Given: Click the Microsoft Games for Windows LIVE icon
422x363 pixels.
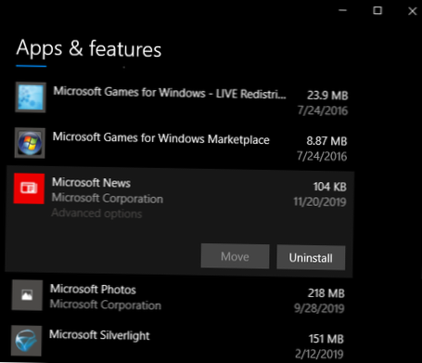Looking at the screenshot, I should coord(31,97).
